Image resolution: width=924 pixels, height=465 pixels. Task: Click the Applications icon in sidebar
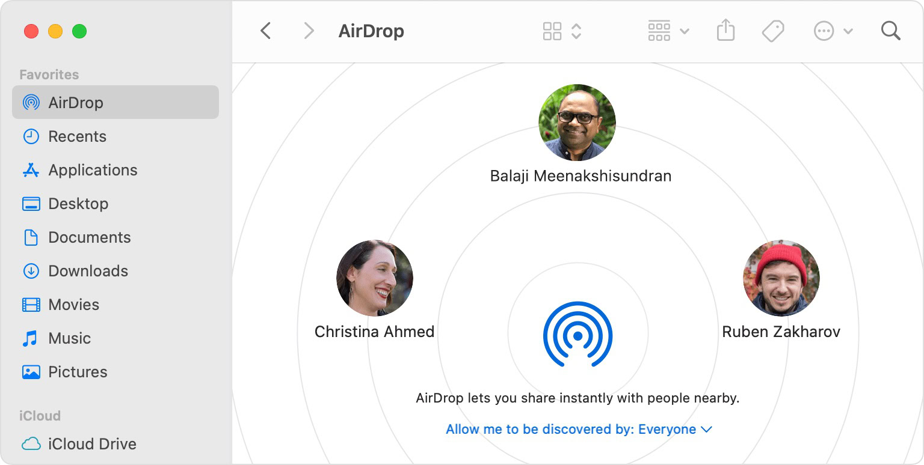tap(31, 170)
